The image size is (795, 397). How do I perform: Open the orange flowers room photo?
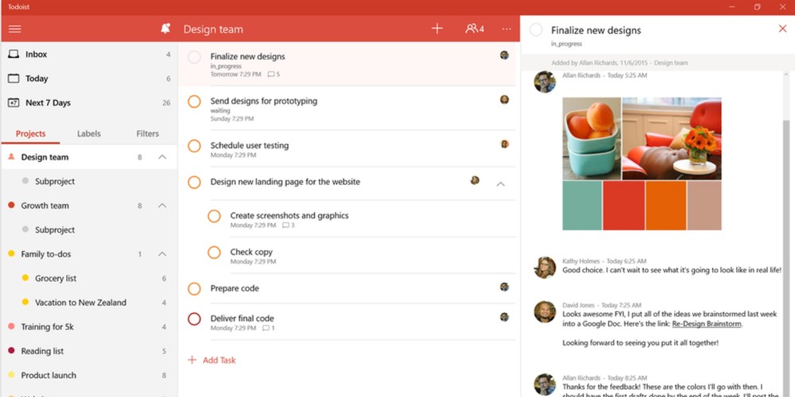click(672, 138)
